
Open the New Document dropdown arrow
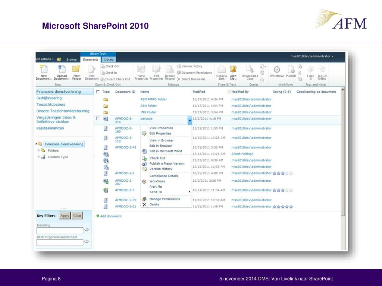pos(51,79)
